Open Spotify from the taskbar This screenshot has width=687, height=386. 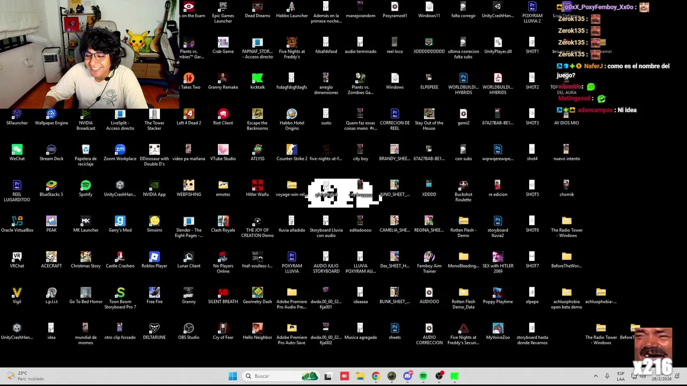click(x=423, y=376)
